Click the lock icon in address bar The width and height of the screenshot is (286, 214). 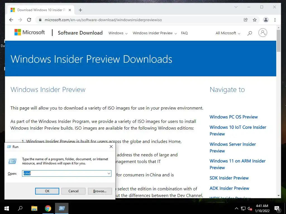(40, 20)
